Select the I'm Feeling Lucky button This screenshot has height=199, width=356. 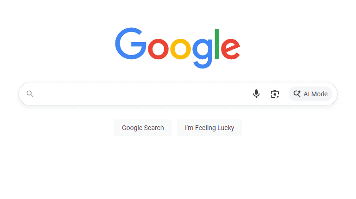click(210, 128)
